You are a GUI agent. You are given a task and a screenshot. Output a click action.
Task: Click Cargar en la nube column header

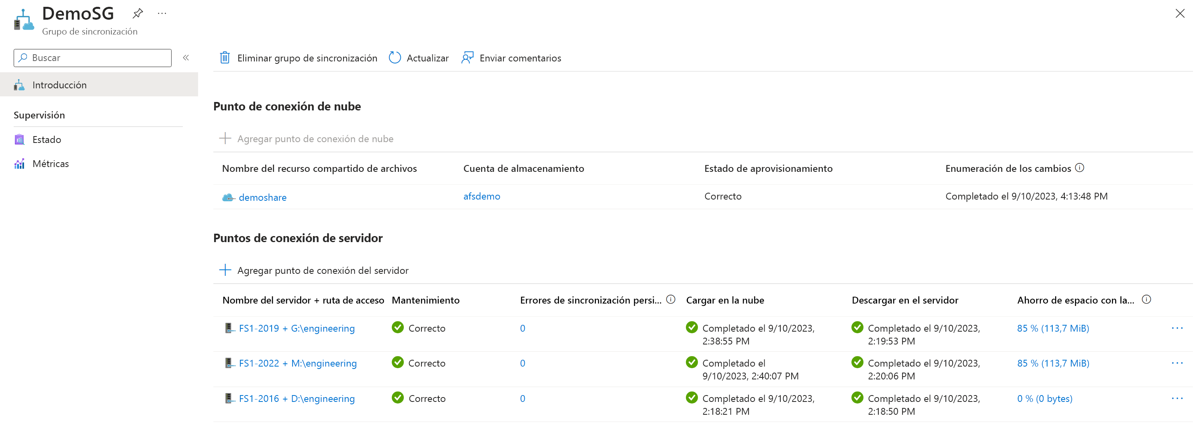pyautogui.click(x=725, y=300)
